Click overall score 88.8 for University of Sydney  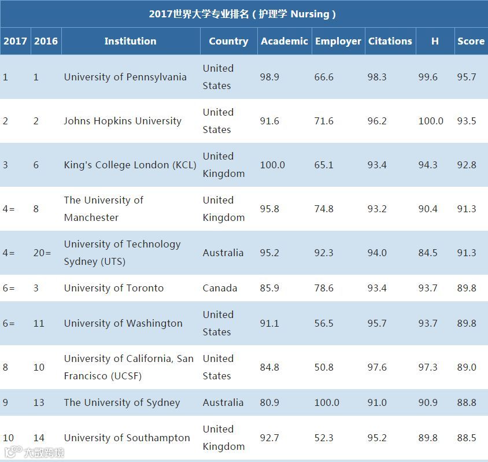point(467,402)
